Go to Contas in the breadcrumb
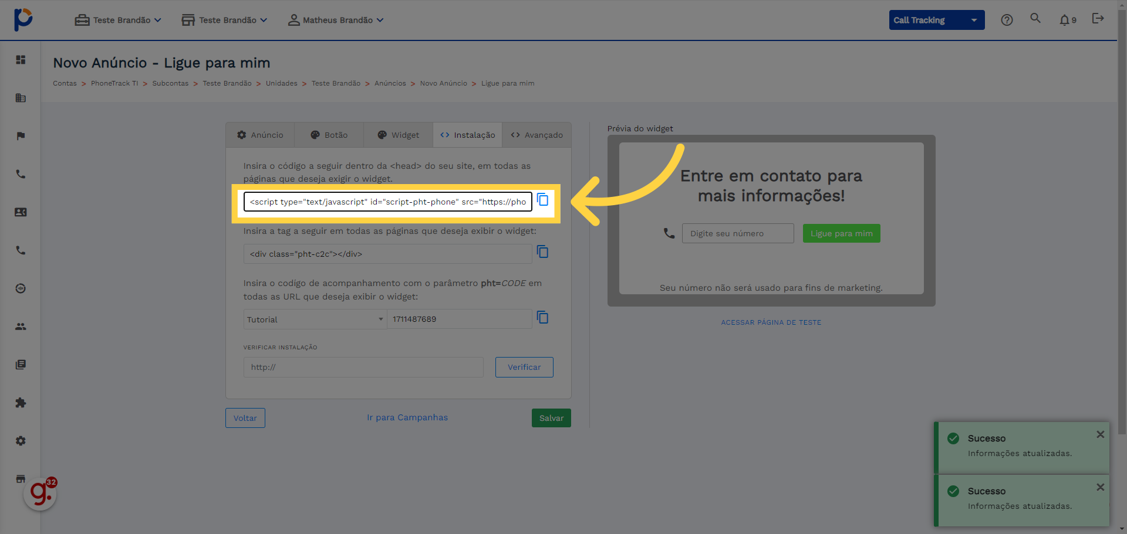Image resolution: width=1127 pixels, height=534 pixels. [65, 83]
